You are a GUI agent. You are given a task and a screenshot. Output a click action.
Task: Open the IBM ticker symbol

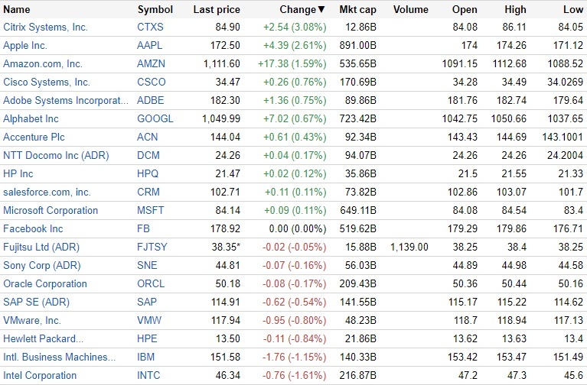pyautogui.click(x=146, y=357)
